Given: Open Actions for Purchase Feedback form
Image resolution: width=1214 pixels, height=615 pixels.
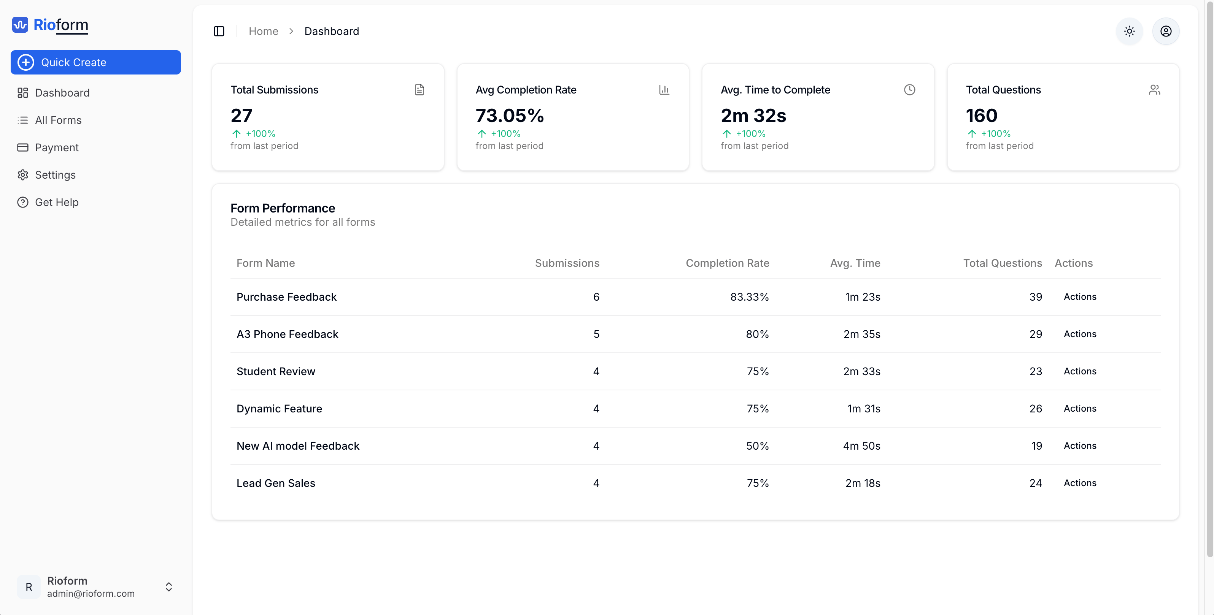Looking at the screenshot, I should (x=1080, y=297).
